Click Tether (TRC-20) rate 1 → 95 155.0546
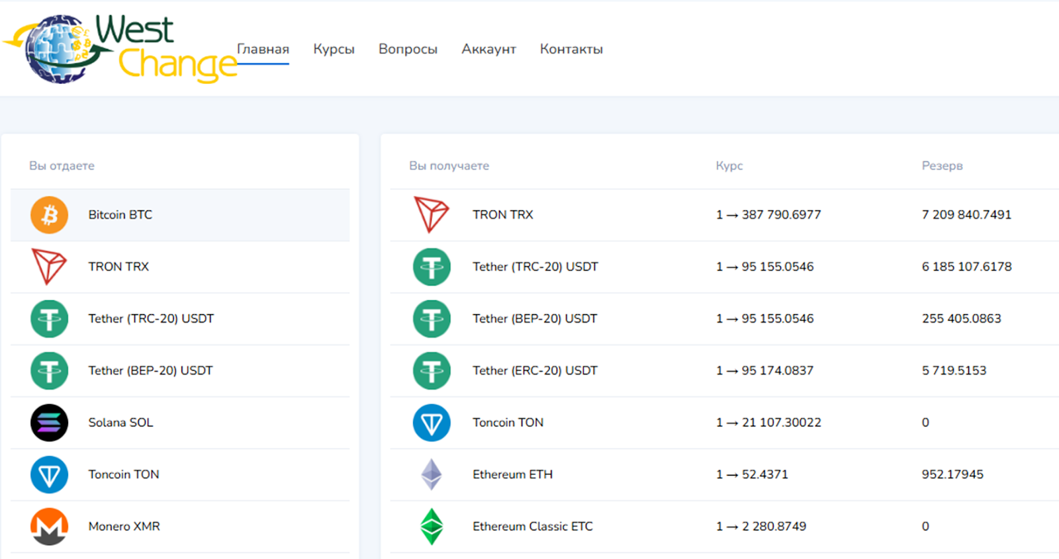1059x559 pixels. [x=764, y=267]
